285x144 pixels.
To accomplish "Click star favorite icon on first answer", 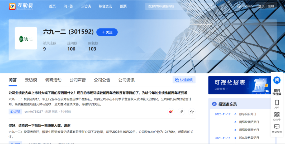I will 192,112.
